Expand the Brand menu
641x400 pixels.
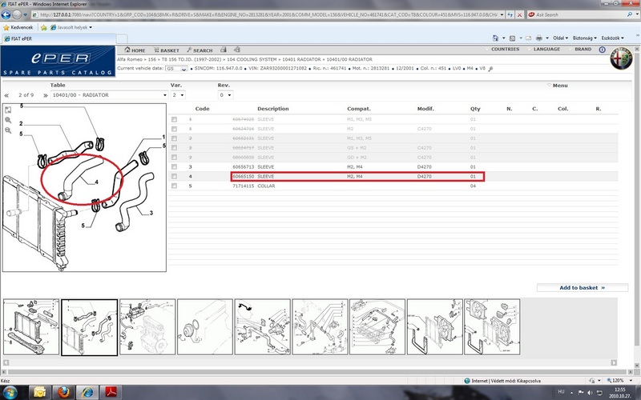pos(580,49)
